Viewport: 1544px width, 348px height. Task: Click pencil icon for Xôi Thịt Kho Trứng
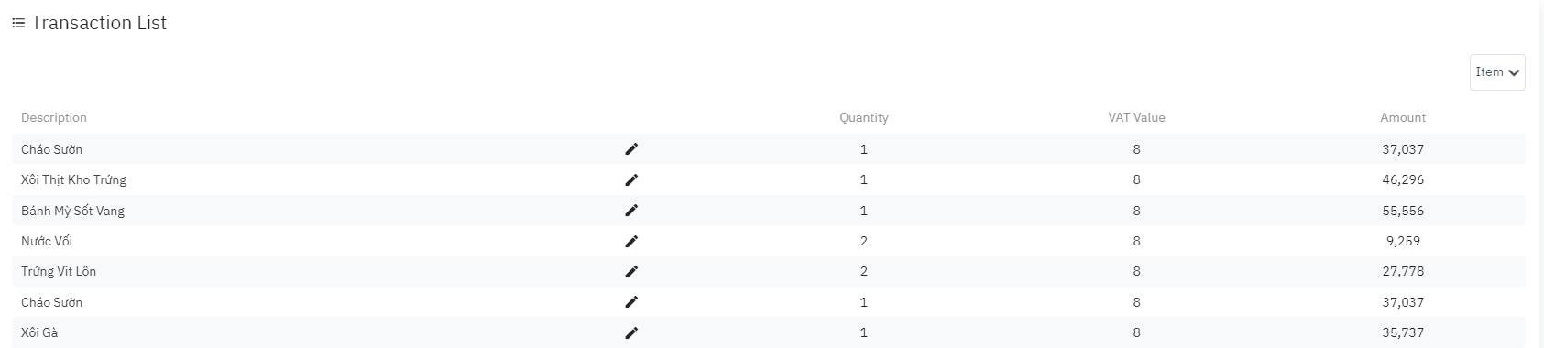630,179
